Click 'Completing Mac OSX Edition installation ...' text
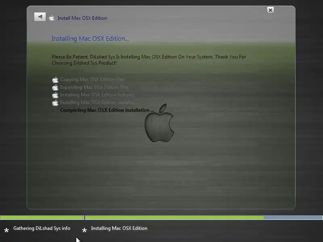The height and width of the screenshot is (242, 323). click(x=107, y=110)
